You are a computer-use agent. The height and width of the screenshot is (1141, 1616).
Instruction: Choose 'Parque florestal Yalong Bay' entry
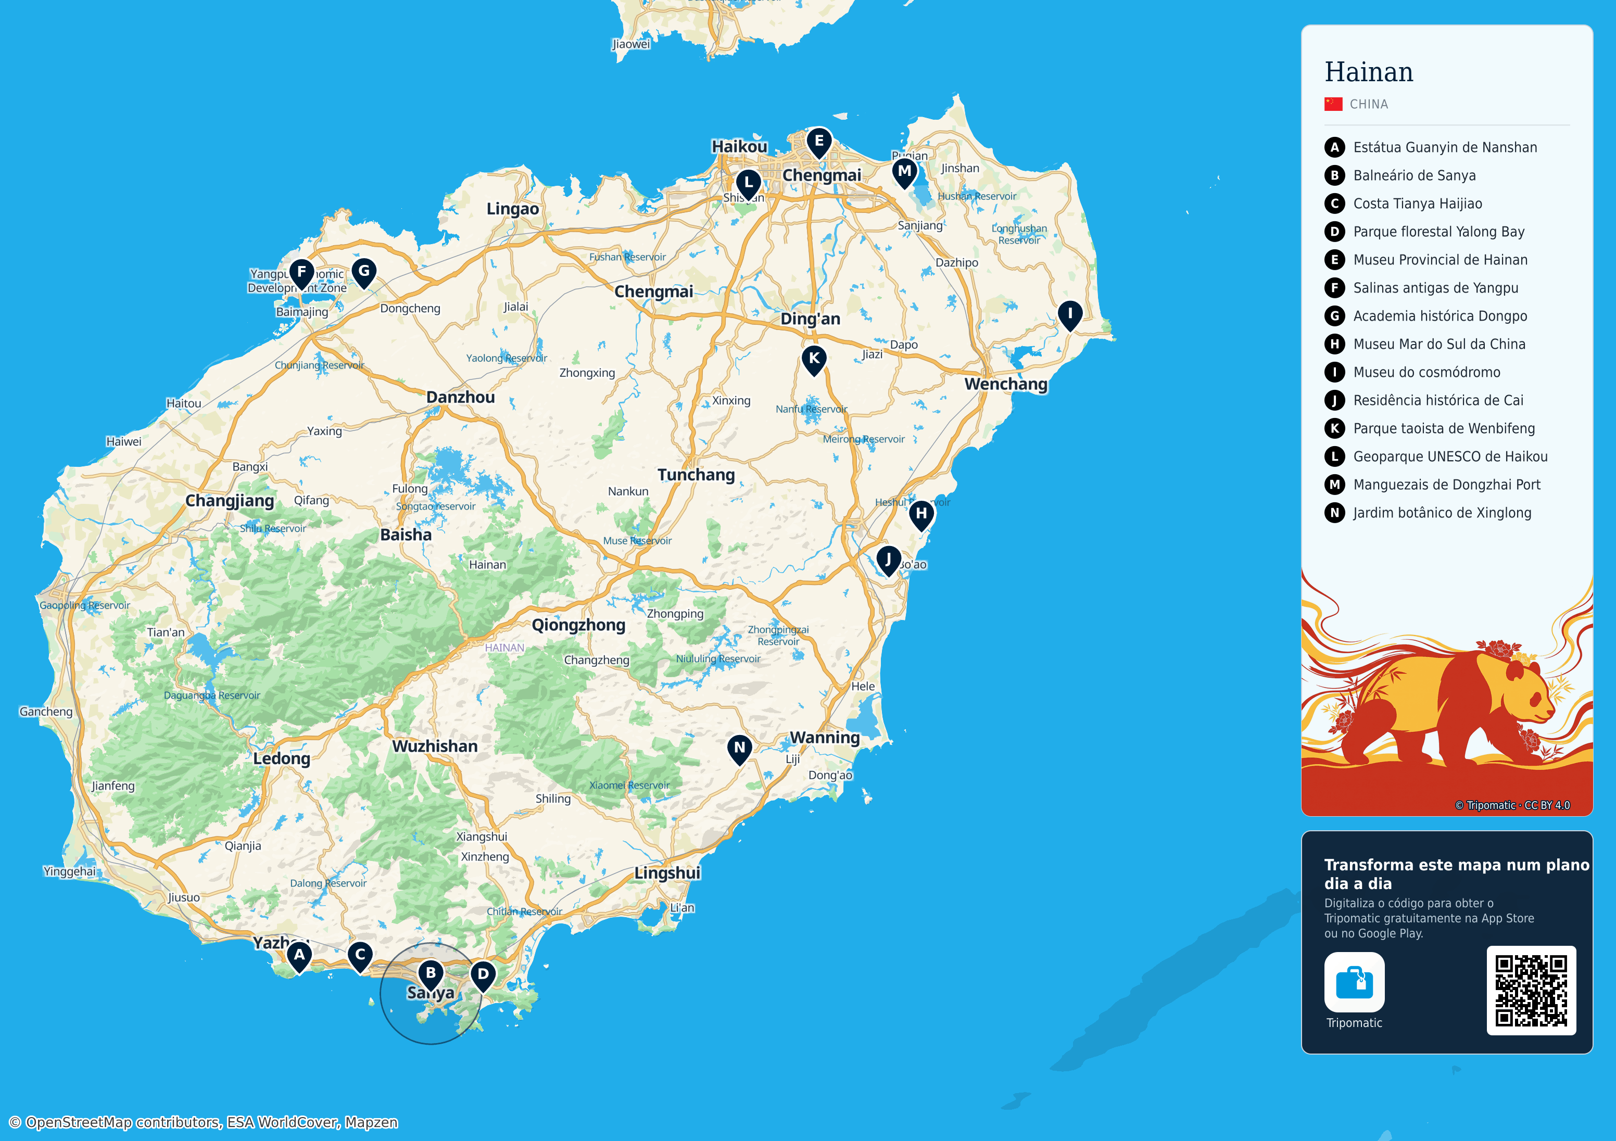point(1438,232)
